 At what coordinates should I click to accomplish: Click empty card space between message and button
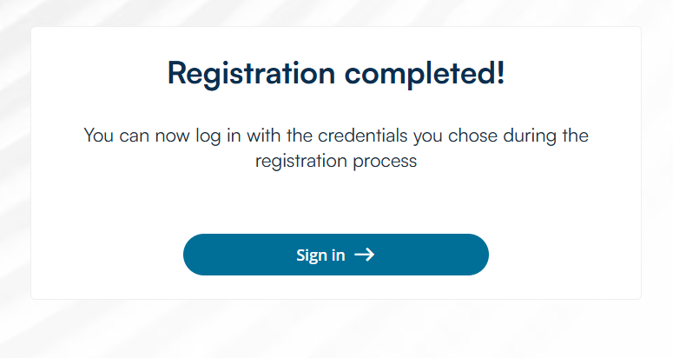(335, 203)
